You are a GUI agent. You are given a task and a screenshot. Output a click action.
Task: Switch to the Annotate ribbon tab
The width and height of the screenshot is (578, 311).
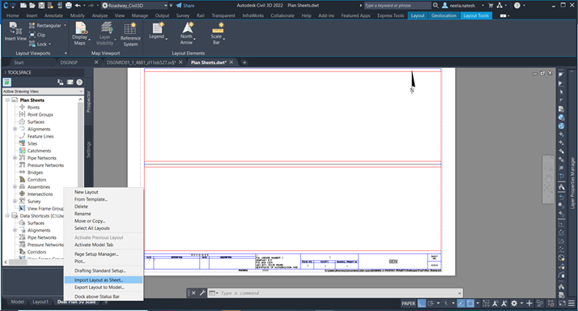53,15
